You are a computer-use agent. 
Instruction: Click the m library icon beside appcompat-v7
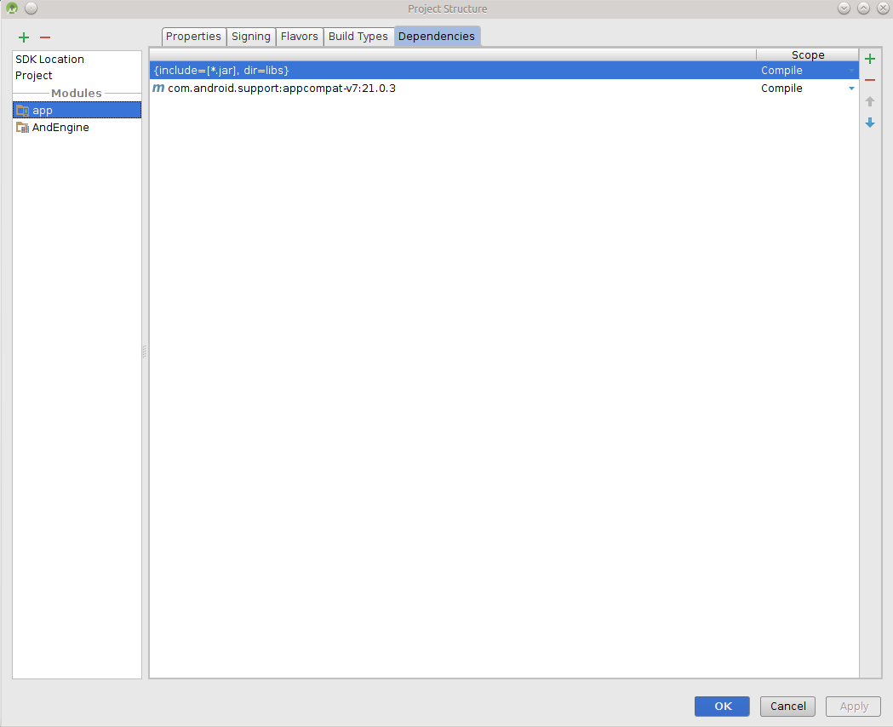157,88
